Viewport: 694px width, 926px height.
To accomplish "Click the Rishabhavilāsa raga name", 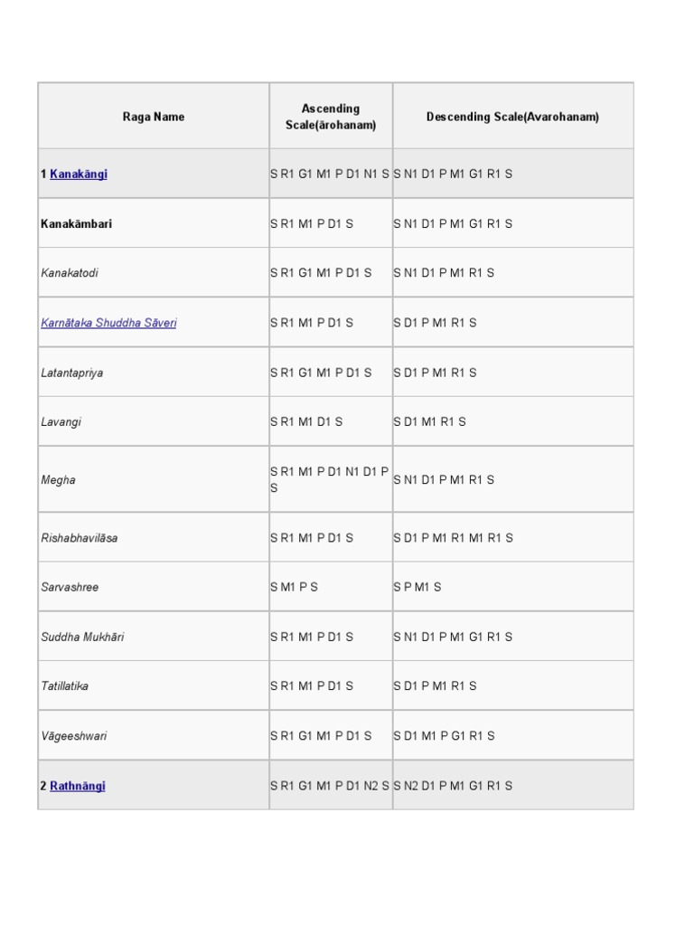I will (80, 538).
